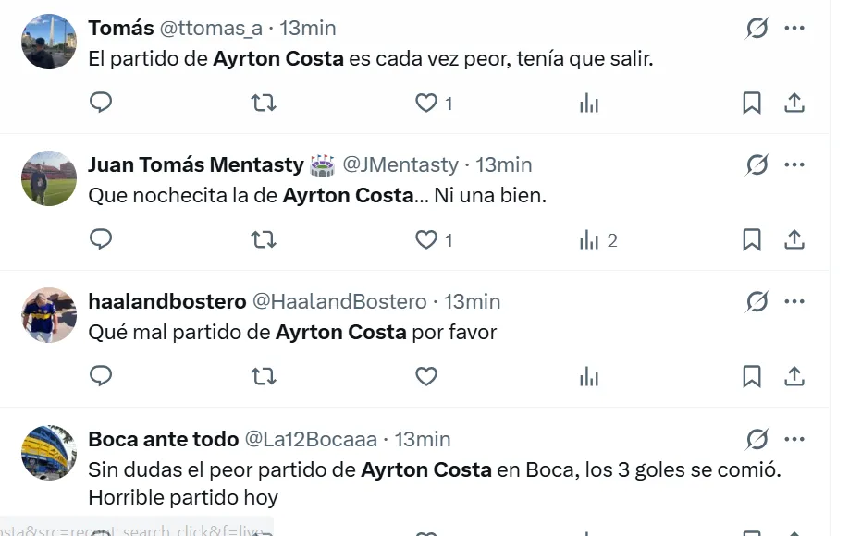
Task: Open the @JMentasty profile handle
Action: tap(400, 164)
